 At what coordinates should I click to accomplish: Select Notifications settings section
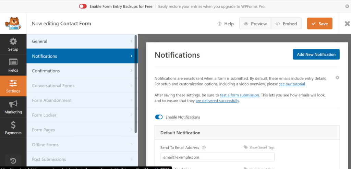[82, 56]
